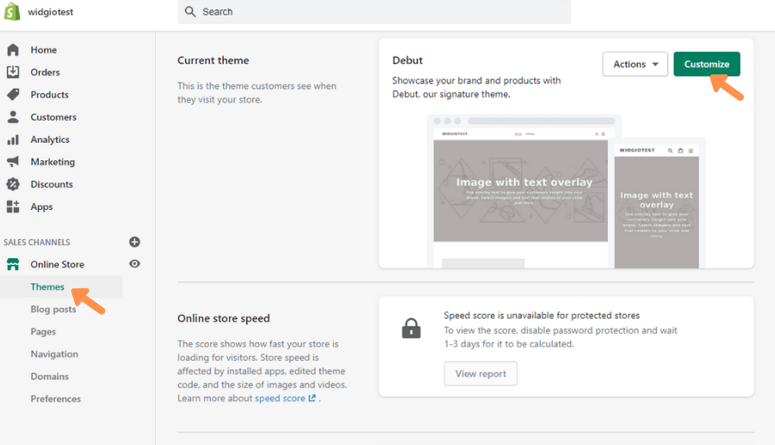Image resolution: width=775 pixels, height=445 pixels.
Task: Click the Orders inbox icon
Action: pyautogui.click(x=13, y=72)
